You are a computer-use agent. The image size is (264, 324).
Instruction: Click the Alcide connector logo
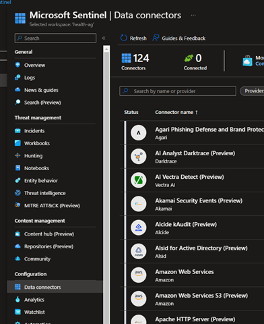pyautogui.click(x=139, y=227)
